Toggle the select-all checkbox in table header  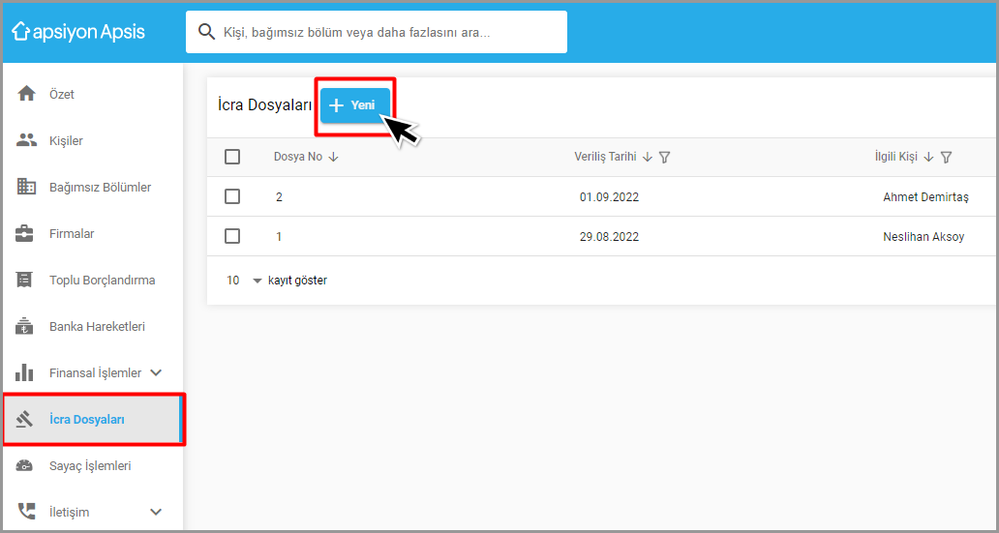(232, 157)
